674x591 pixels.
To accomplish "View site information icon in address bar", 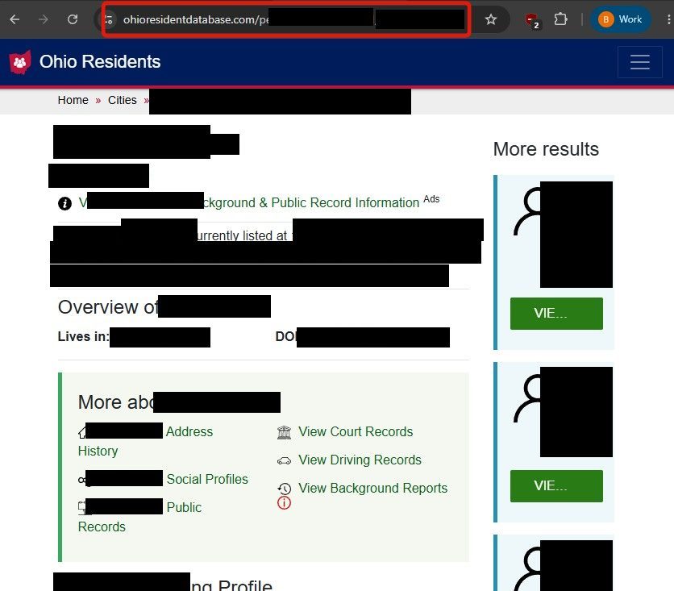I will pyautogui.click(x=108, y=19).
